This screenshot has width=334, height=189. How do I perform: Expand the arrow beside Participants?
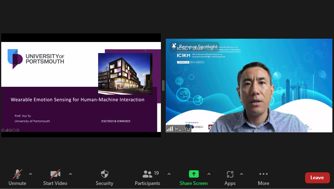tap(169, 174)
